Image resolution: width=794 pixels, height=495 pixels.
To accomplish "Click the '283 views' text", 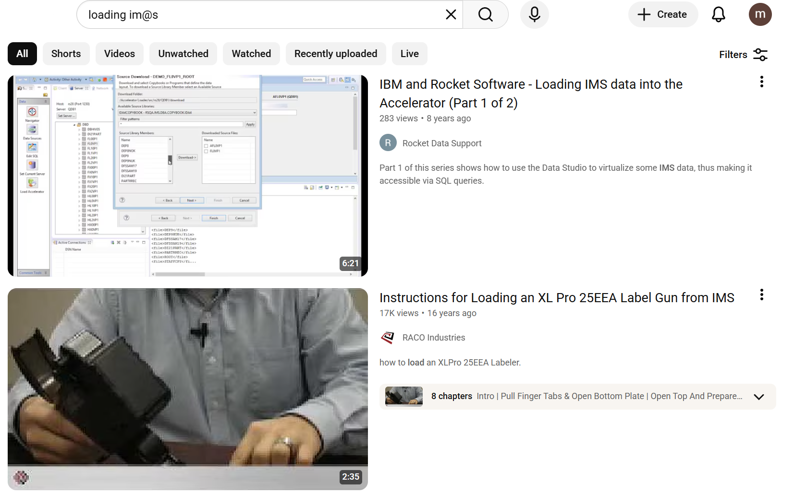I will [399, 118].
